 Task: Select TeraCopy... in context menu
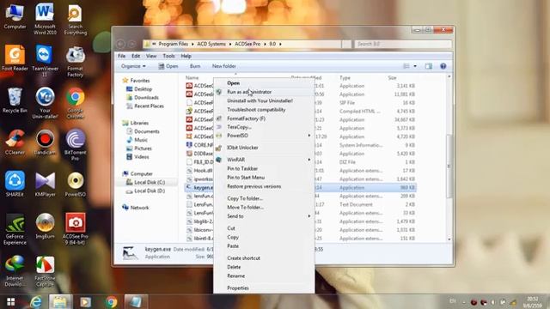[264, 127]
